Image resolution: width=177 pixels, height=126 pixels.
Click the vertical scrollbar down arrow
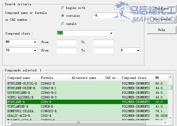click(x=170, y=118)
